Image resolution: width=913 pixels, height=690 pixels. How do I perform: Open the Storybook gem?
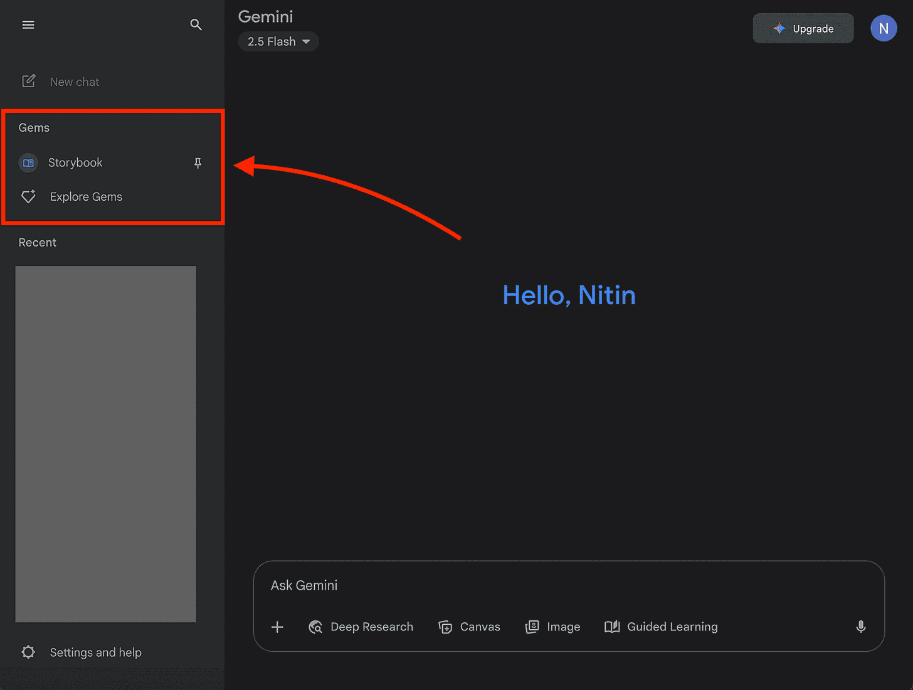coord(75,163)
